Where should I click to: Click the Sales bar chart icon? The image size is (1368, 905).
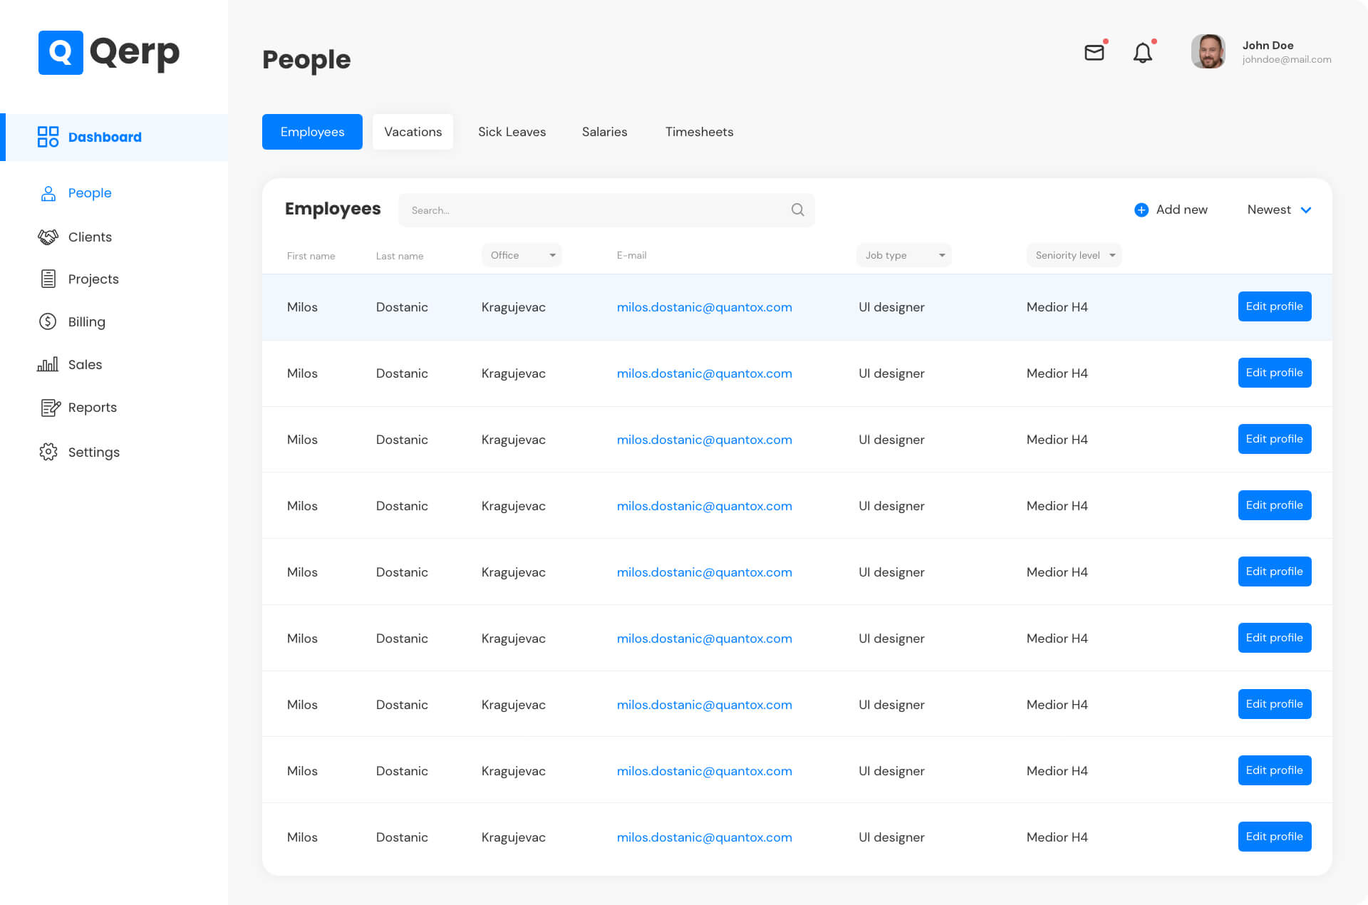pos(48,365)
